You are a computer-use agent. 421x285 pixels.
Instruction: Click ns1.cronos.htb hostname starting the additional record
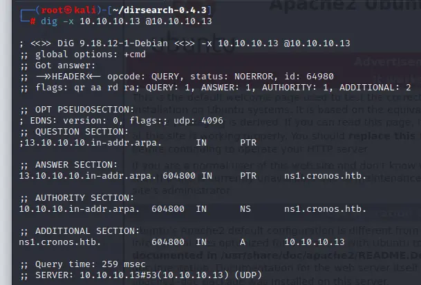point(60,242)
